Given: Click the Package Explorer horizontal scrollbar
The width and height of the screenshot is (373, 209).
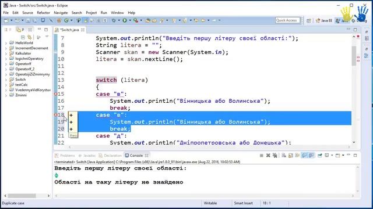Looking at the screenshot, I should point(22,196).
